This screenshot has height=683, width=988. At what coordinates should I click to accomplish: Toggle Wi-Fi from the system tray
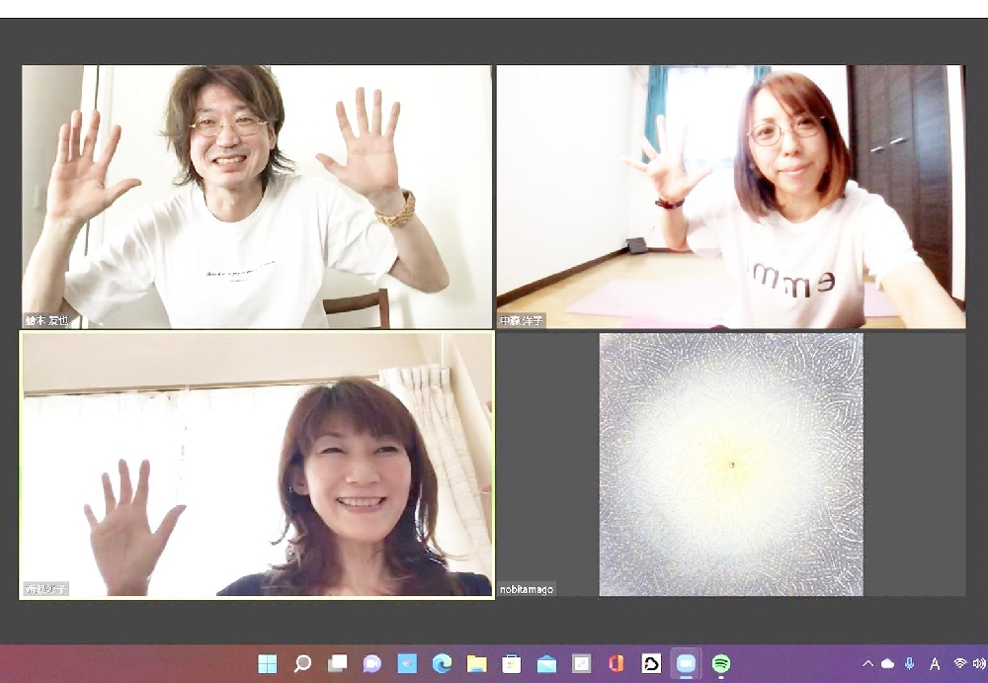tap(959, 663)
